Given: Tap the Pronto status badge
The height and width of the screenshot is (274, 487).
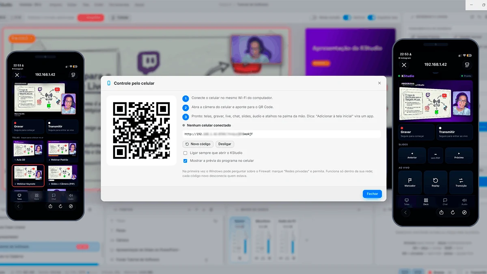Looking at the screenshot, I should point(466,76).
